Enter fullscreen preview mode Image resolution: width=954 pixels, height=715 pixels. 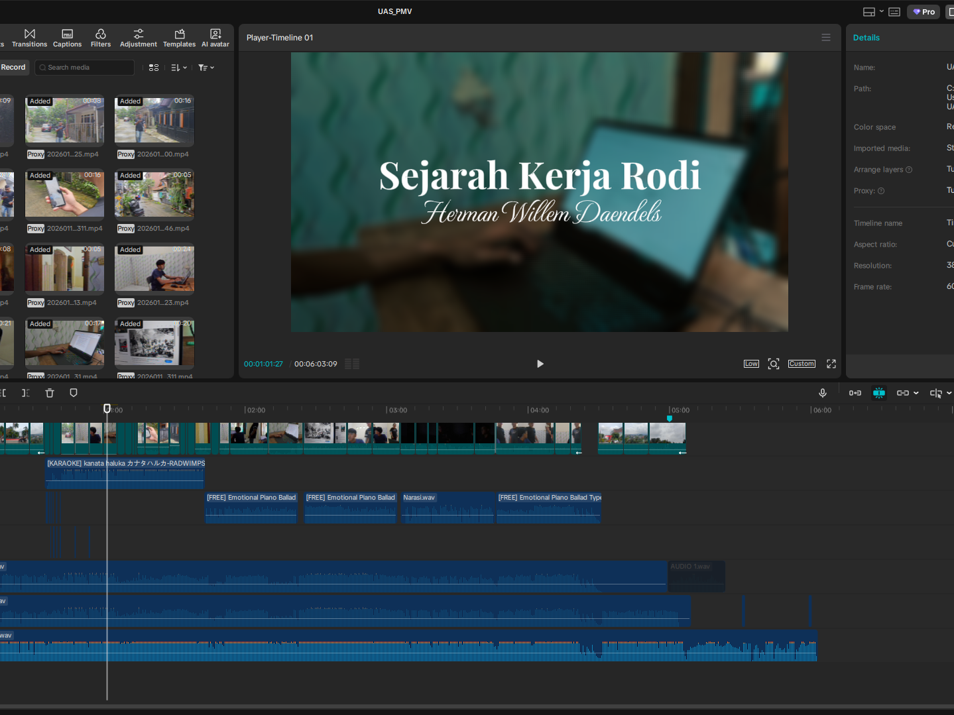831,364
